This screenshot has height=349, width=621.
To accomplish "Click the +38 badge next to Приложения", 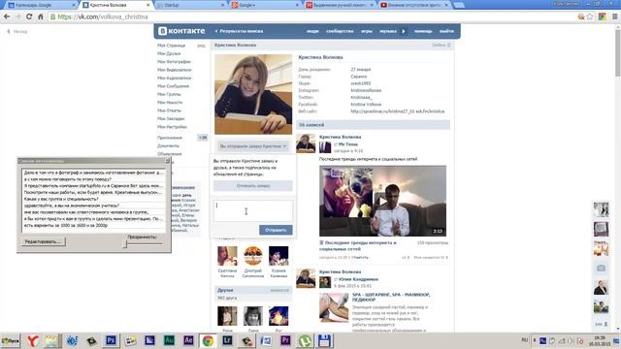I will click(203, 138).
